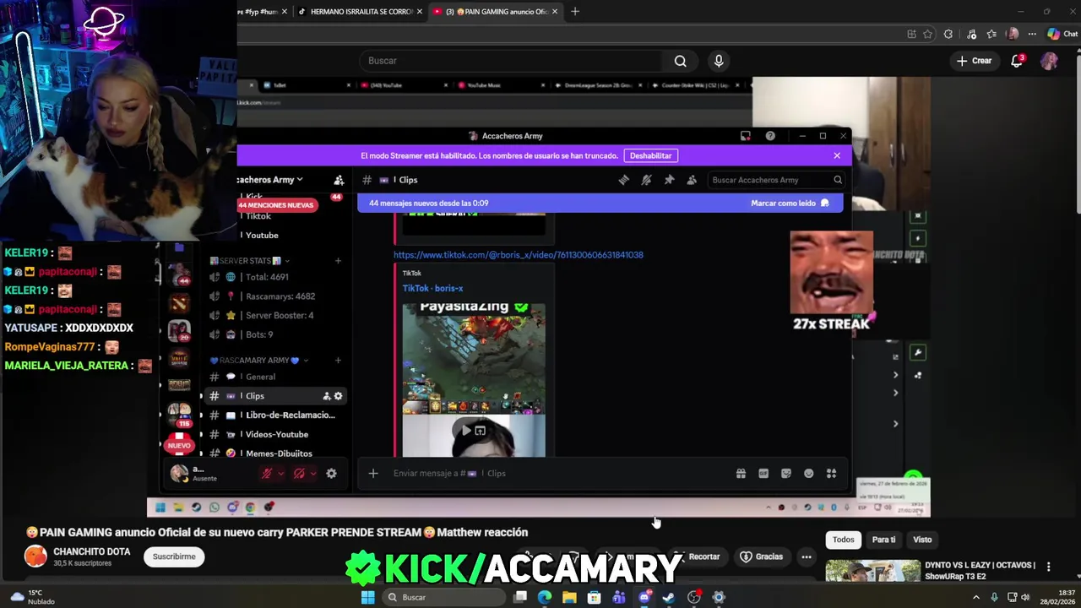Open Memes-Dibujitos channel
The height and width of the screenshot is (608, 1081).
(276, 453)
